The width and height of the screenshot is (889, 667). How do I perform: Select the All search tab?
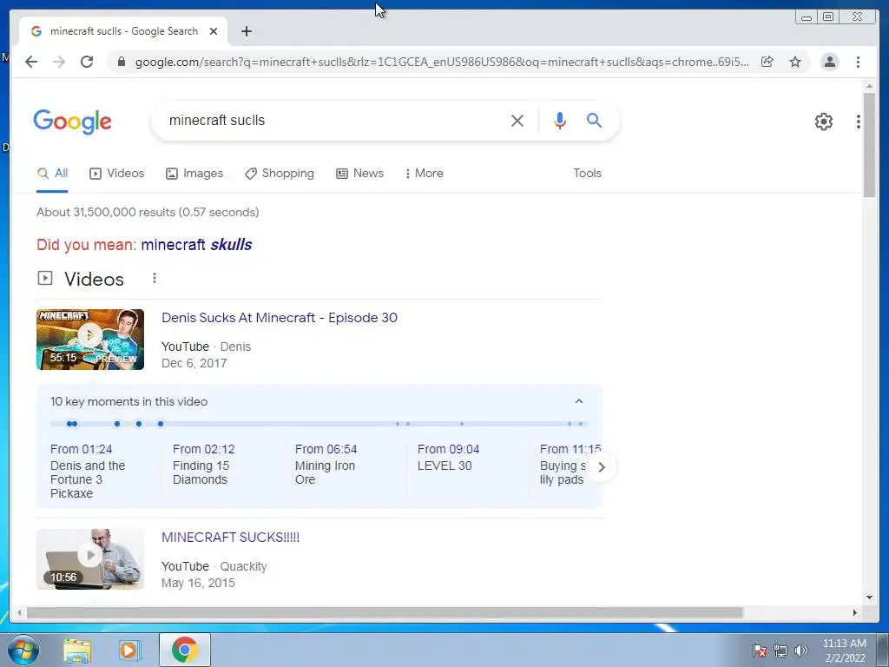click(52, 174)
